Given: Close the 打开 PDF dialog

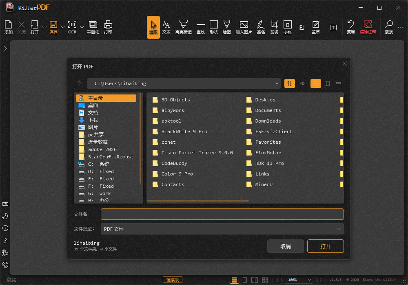Looking at the screenshot, I should click(344, 64).
